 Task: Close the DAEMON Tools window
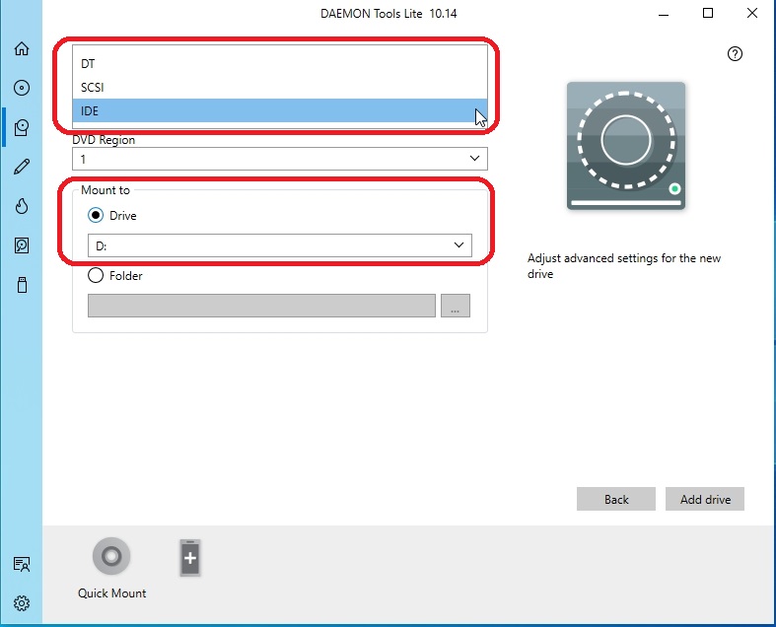(751, 14)
